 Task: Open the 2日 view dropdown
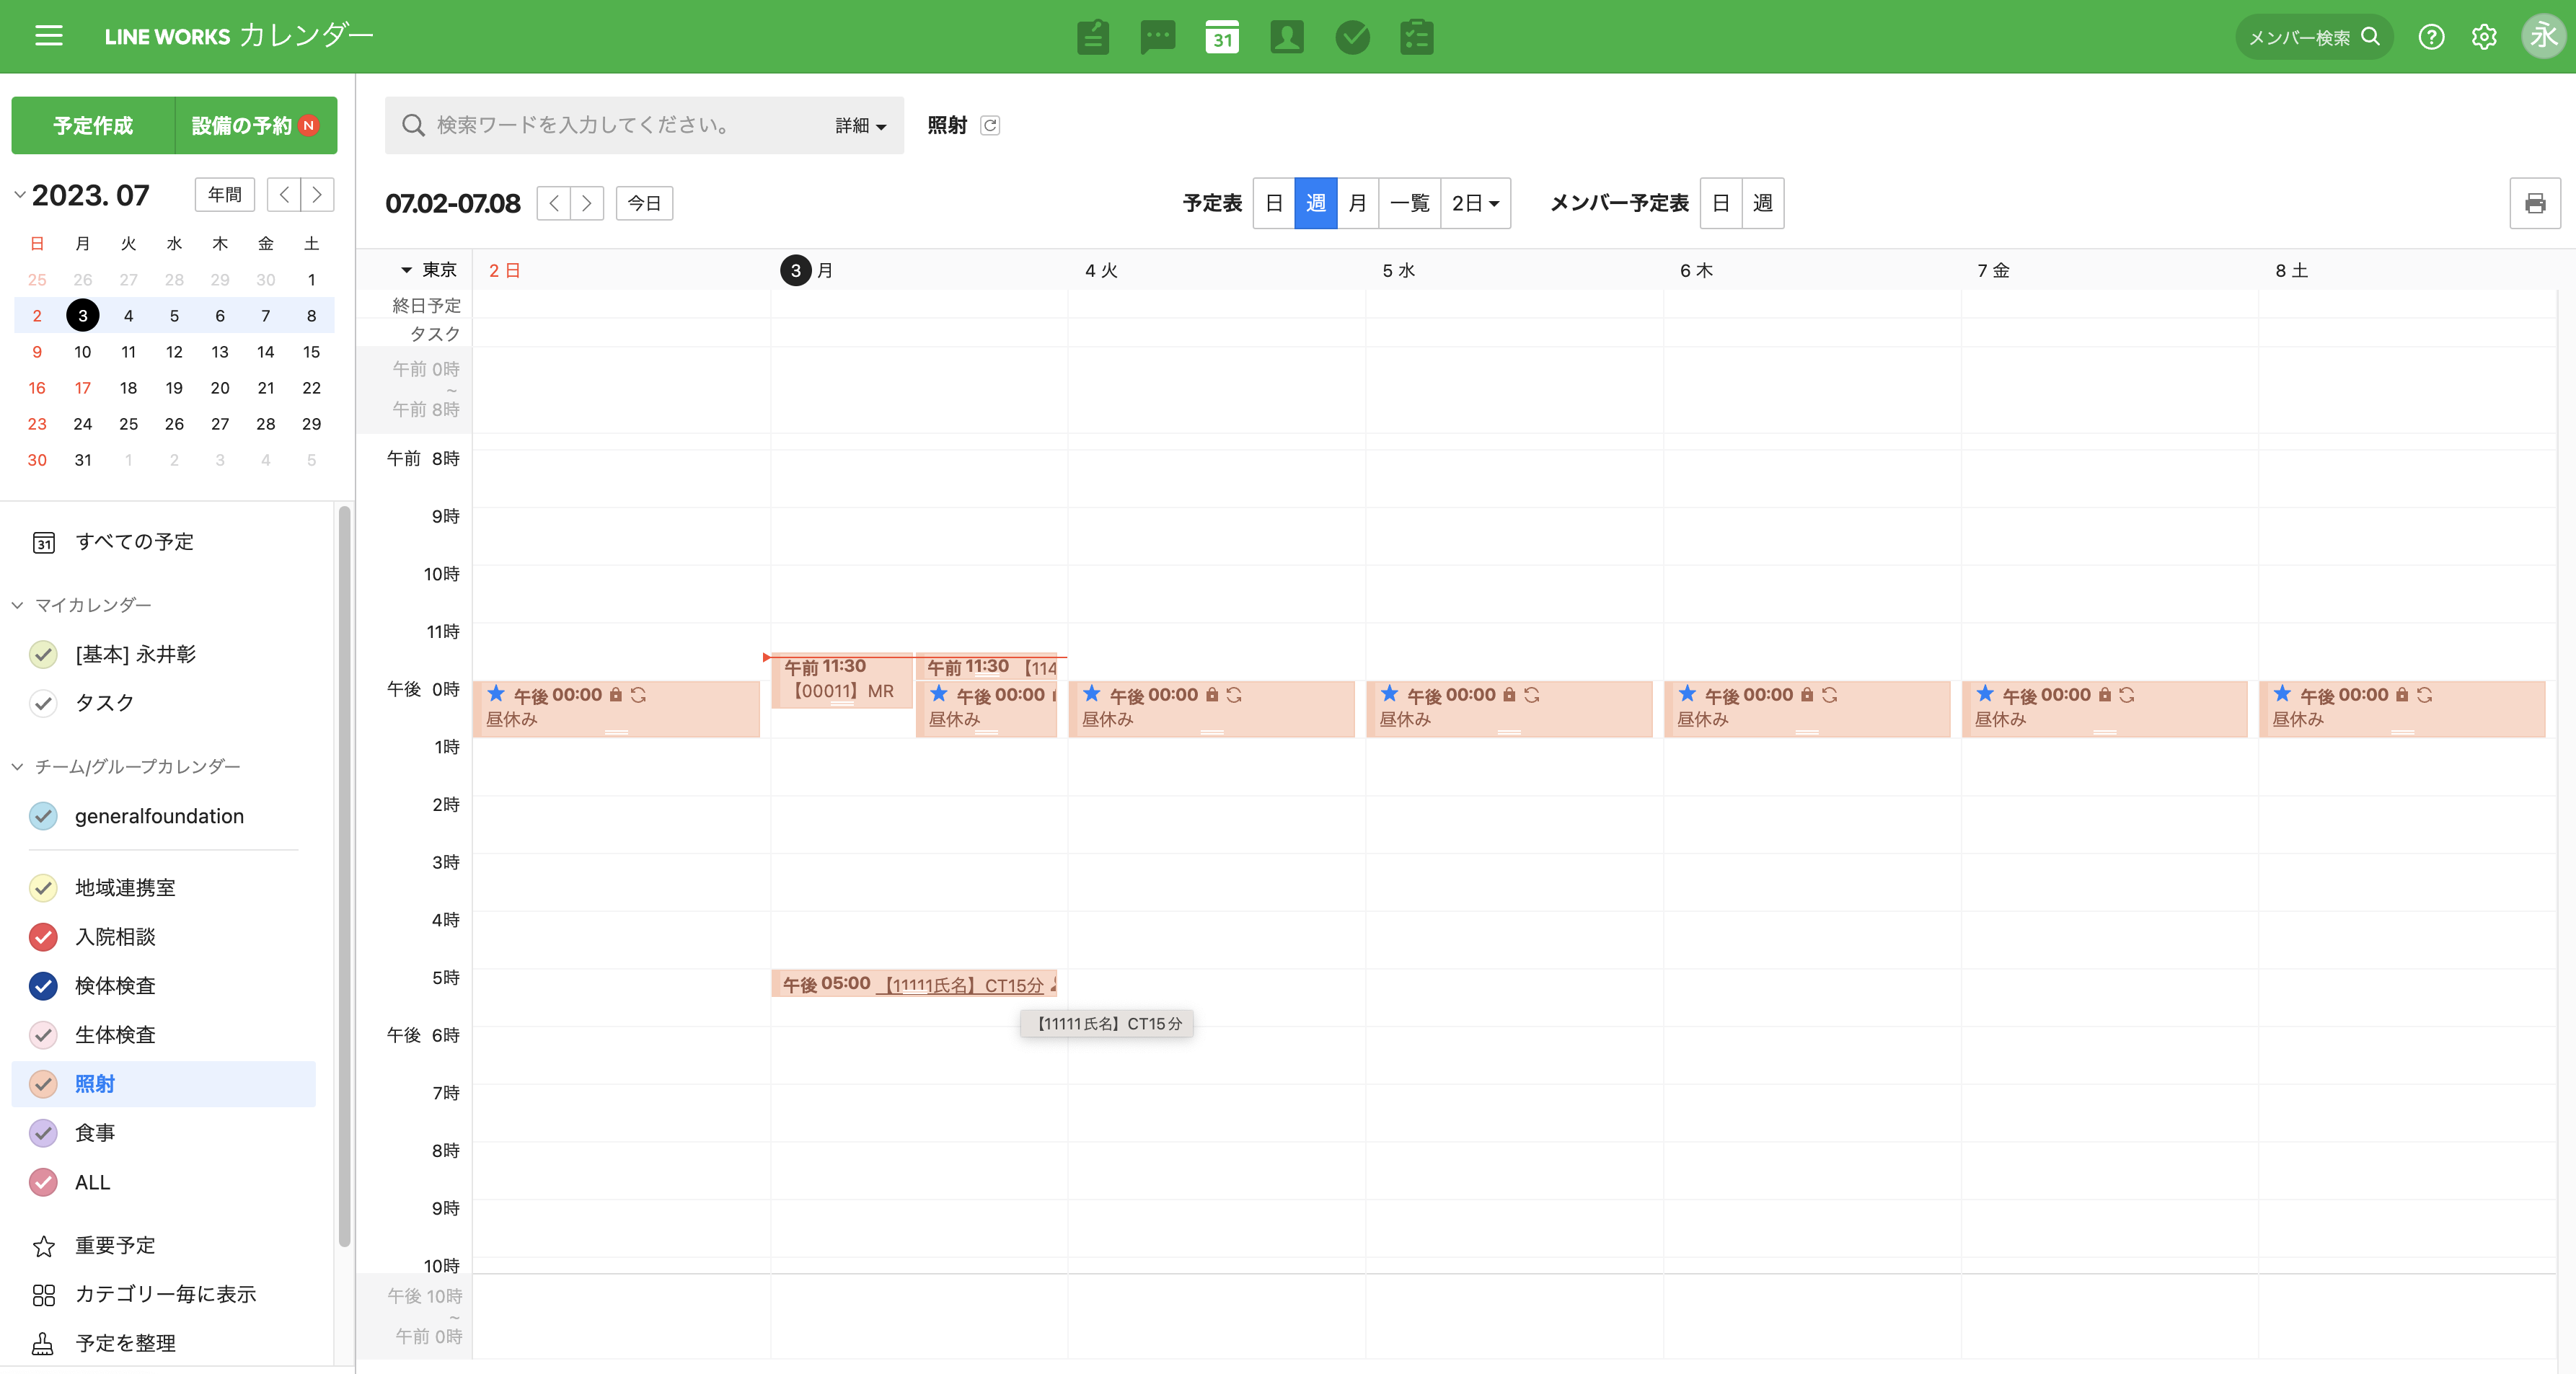pos(1475,204)
